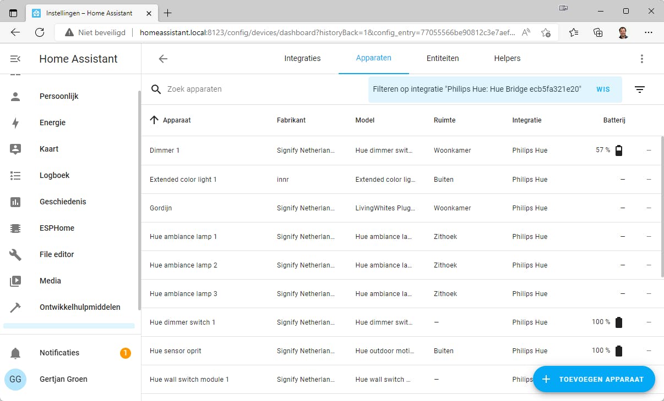Image resolution: width=664 pixels, height=401 pixels.
Task: Click the Toevoegen Apparaat button
Action: point(594,379)
